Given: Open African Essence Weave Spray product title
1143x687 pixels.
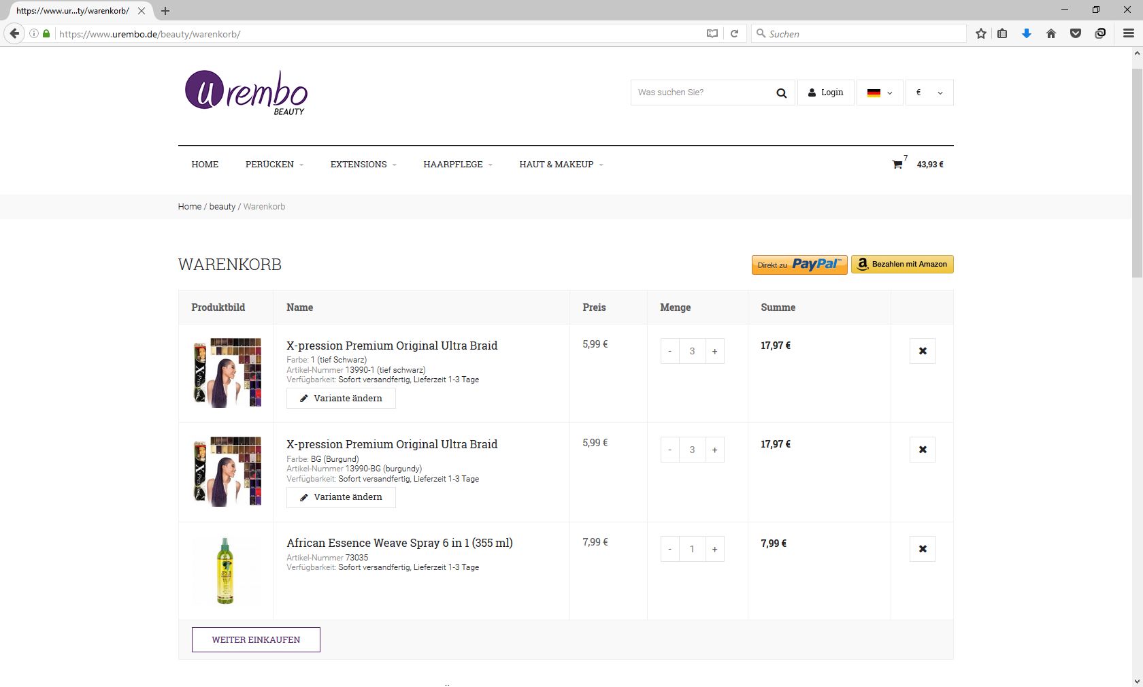Looking at the screenshot, I should coord(399,543).
